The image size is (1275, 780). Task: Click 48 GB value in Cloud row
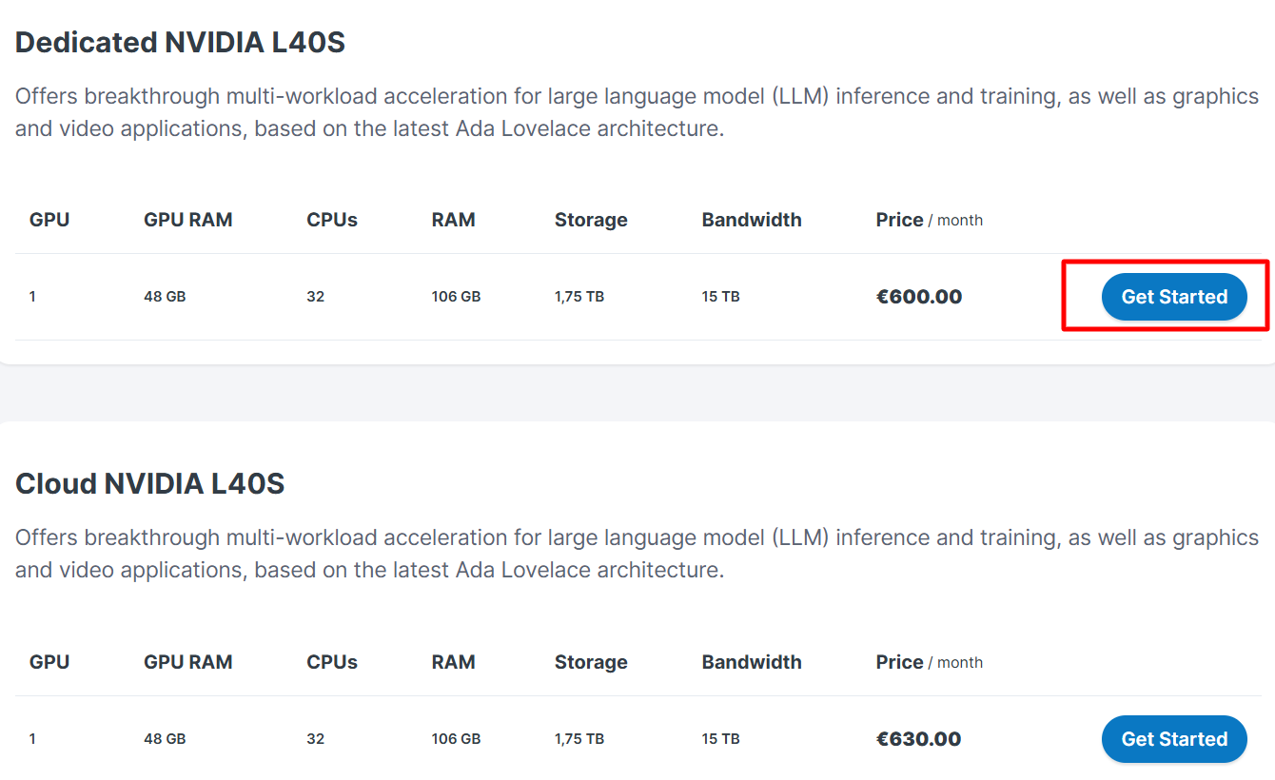pyautogui.click(x=165, y=739)
